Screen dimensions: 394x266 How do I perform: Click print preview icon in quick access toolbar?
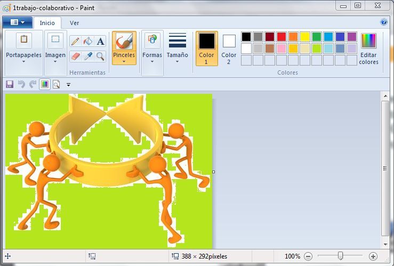coord(55,84)
